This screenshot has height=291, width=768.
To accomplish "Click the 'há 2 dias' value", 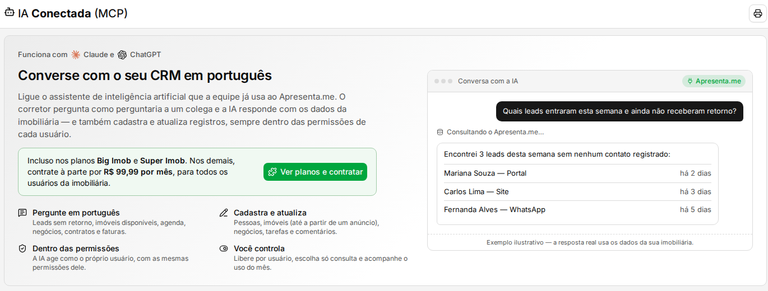I will click(695, 173).
